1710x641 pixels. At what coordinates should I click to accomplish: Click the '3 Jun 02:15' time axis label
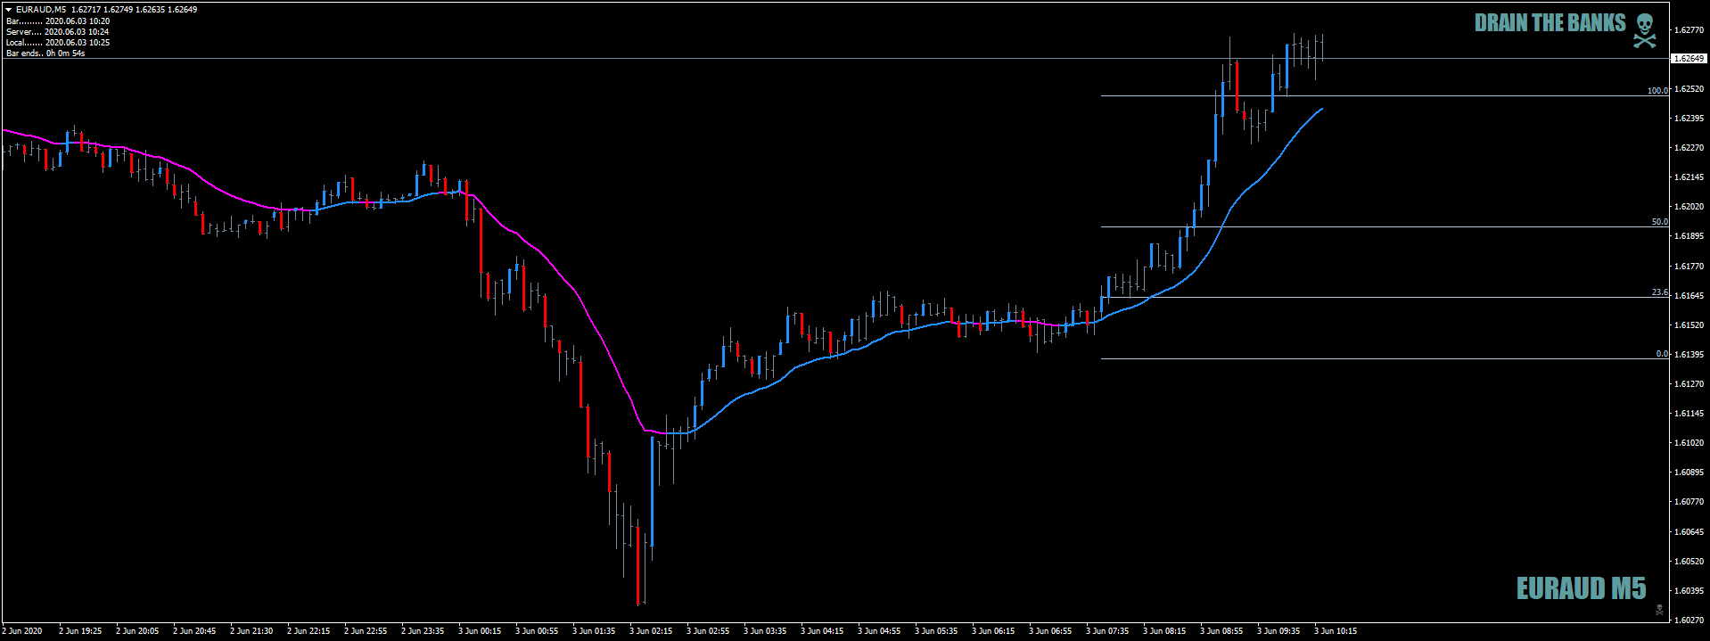coord(651,631)
